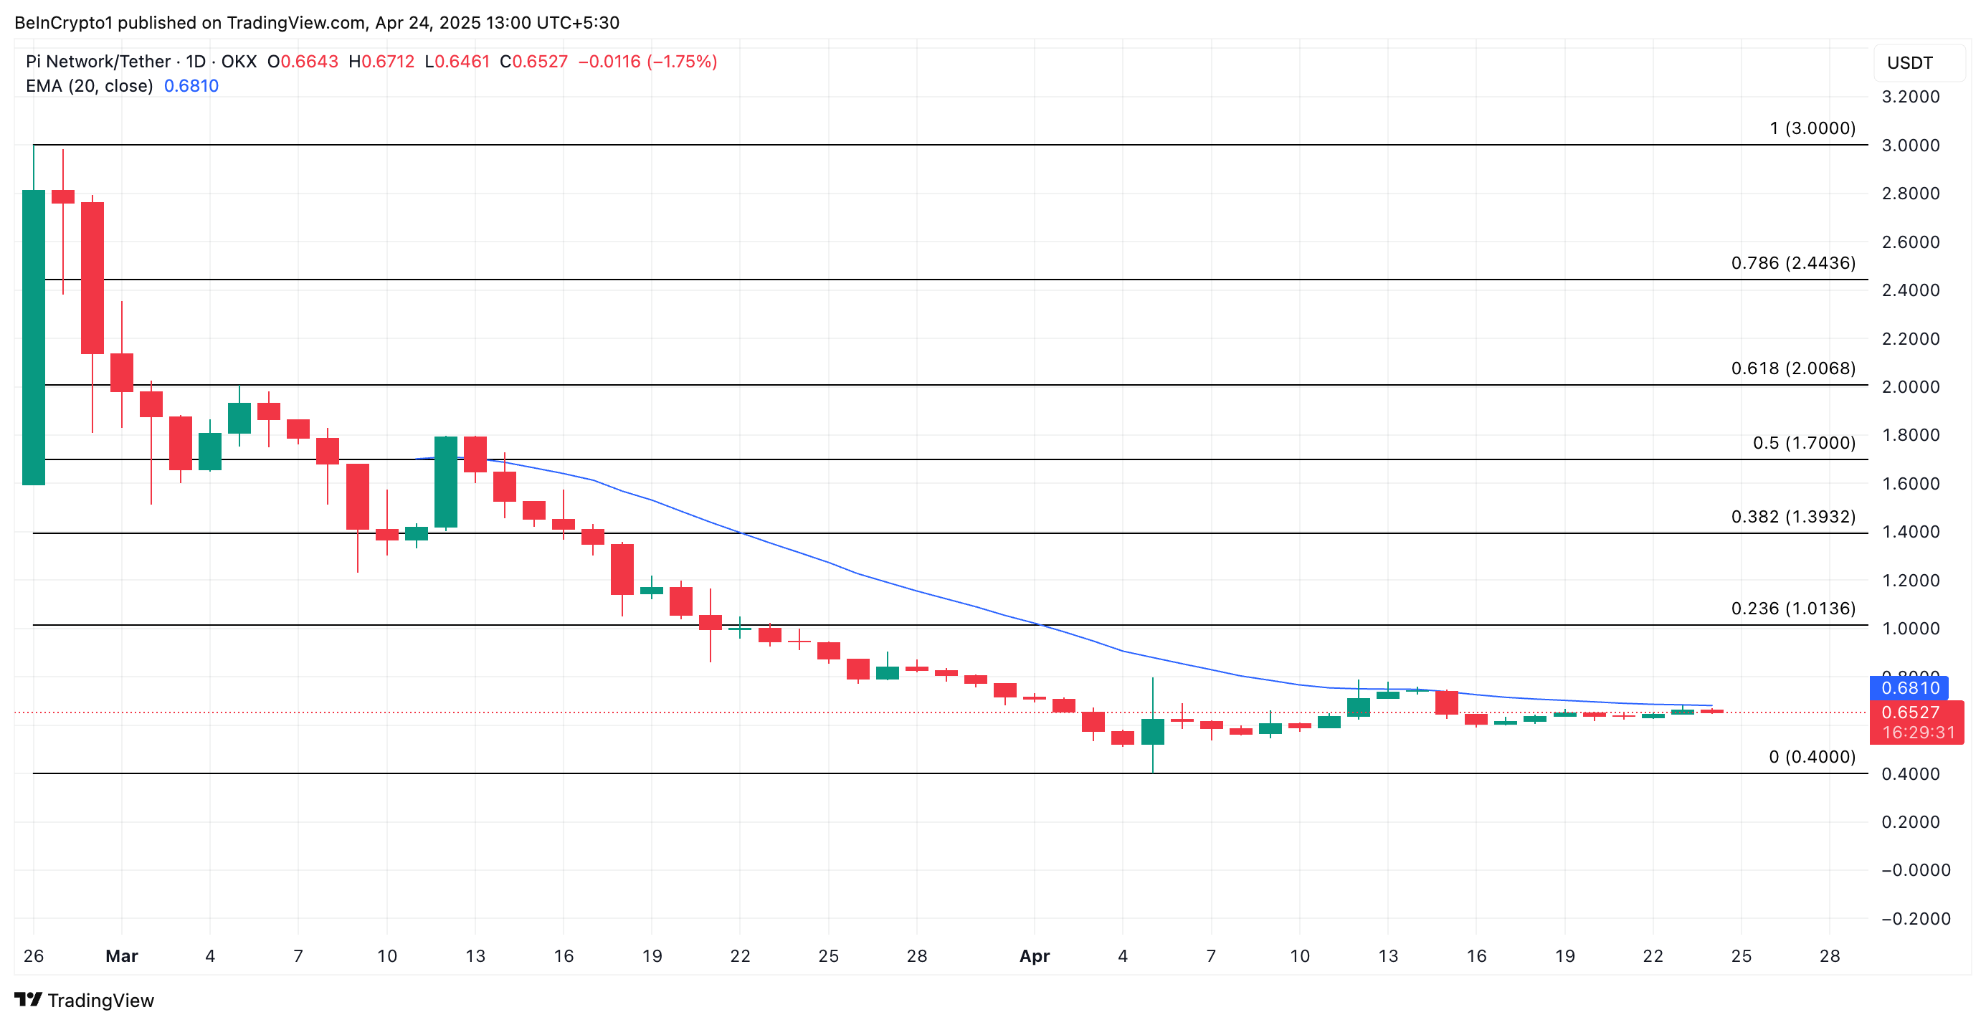1986x1025 pixels.
Task: Click the TradingView brand text link
Action: (100, 1001)
